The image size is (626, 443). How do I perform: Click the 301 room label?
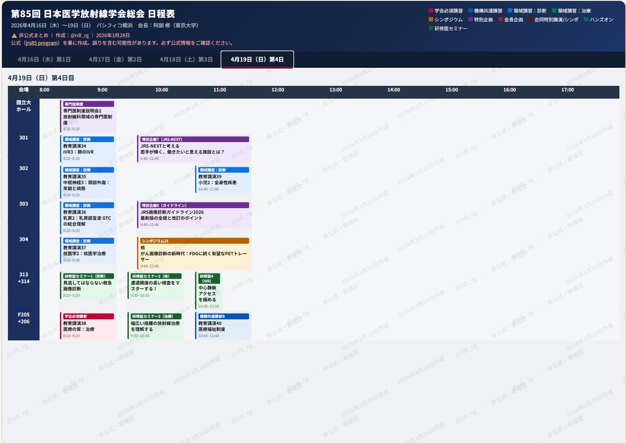click(x=23, y=138)
